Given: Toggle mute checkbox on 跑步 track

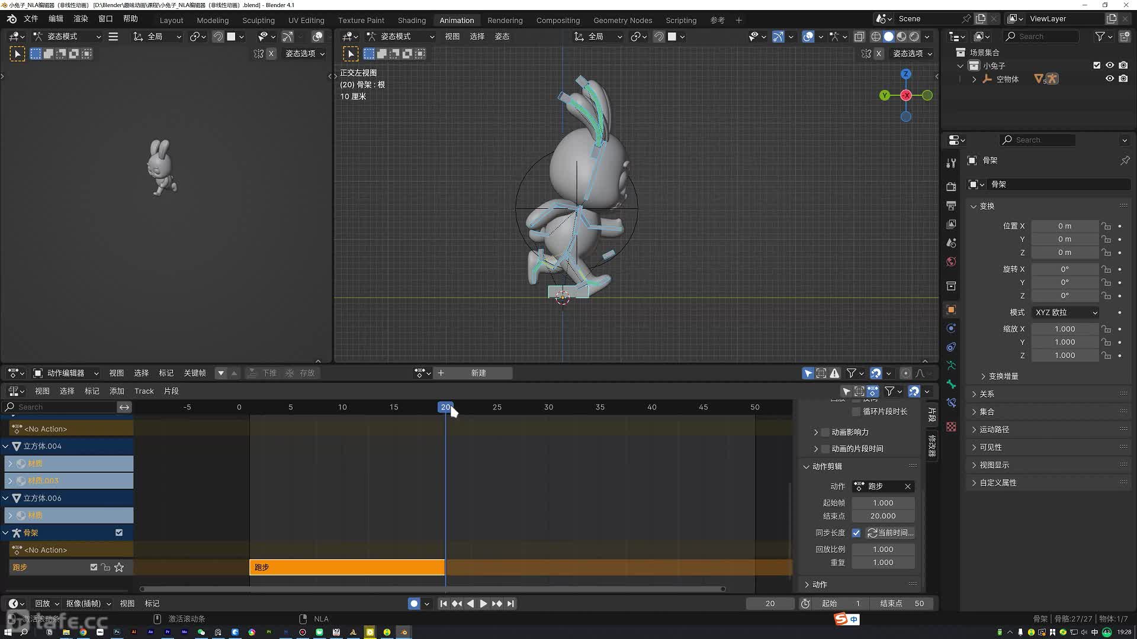Looking at the screenshot, I should coord(94,567).
